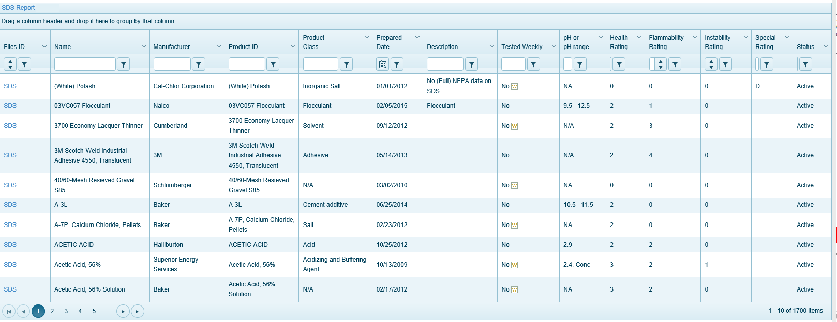This screenshot has height=322, width=837.
Task: Show more pages via ellipsis
Action: pyautogui.click(x=108, y=311)
